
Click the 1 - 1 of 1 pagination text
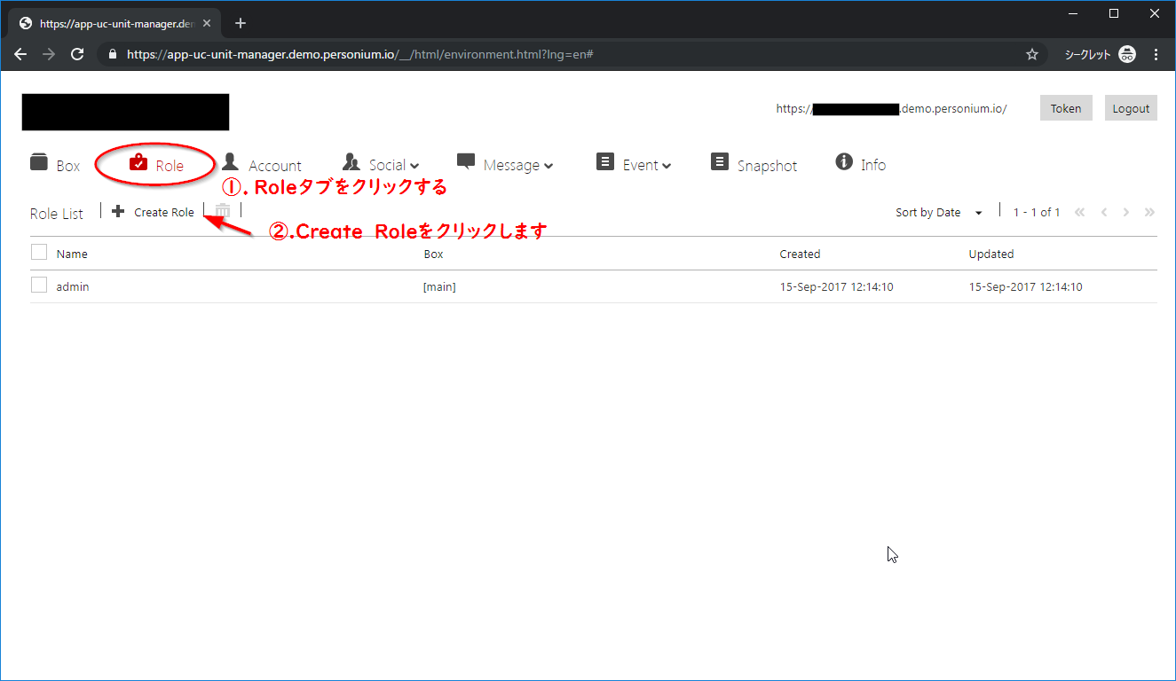1037,213
